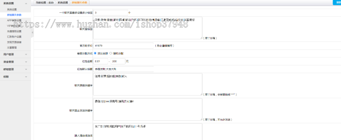Viewport: 341px width, 140px height.
Task: Select the 随机分配 radio option
Action: 111,53
